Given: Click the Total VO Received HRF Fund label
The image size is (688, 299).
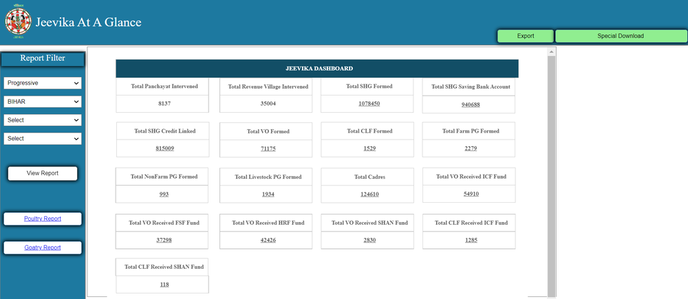Looking at the screenshot, I should click(x=268, y=223).
